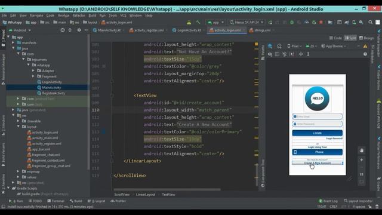Toggle the view options eye icon
The image size is (382, 215).
[270, 54]
